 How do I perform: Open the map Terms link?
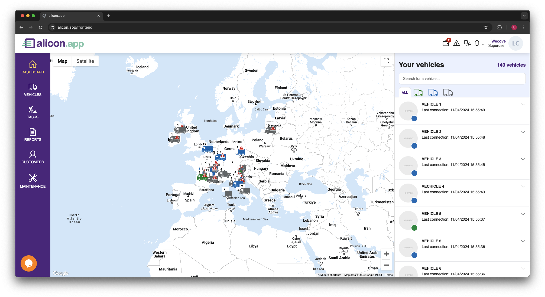[x=389, y=275]
